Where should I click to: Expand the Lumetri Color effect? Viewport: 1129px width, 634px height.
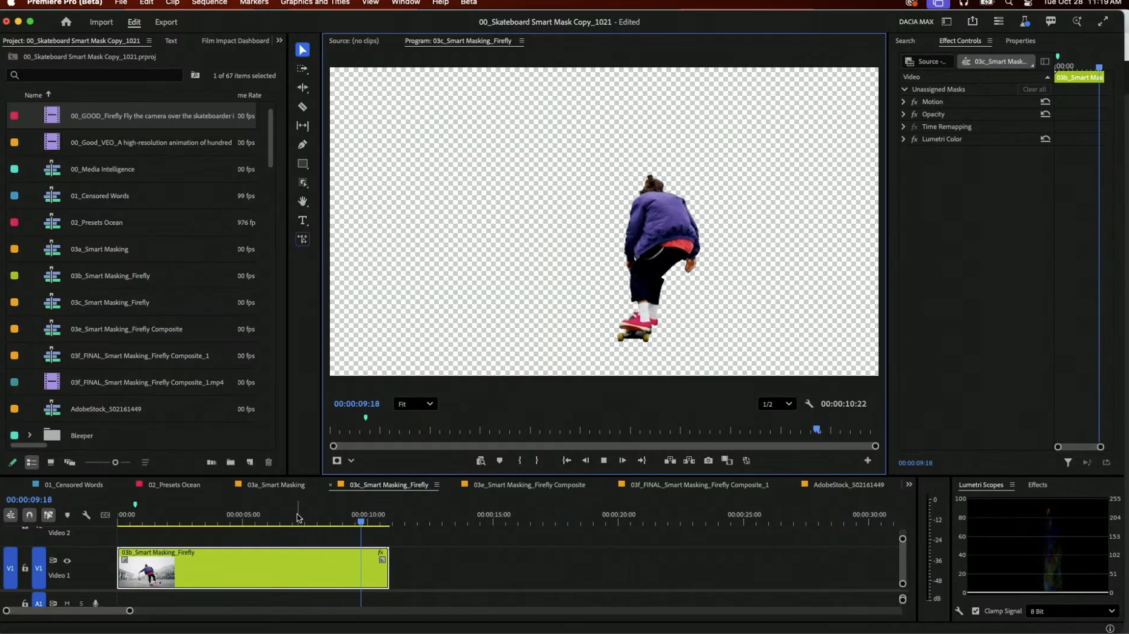coord(903,139)
